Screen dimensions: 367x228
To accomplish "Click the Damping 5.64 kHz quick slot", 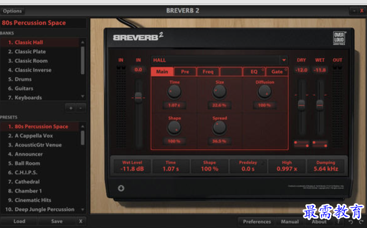I will [x=326, y=166].
